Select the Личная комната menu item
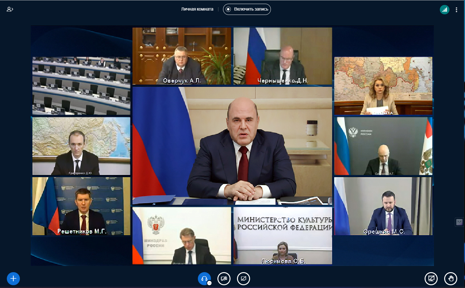 click(197, 9)
